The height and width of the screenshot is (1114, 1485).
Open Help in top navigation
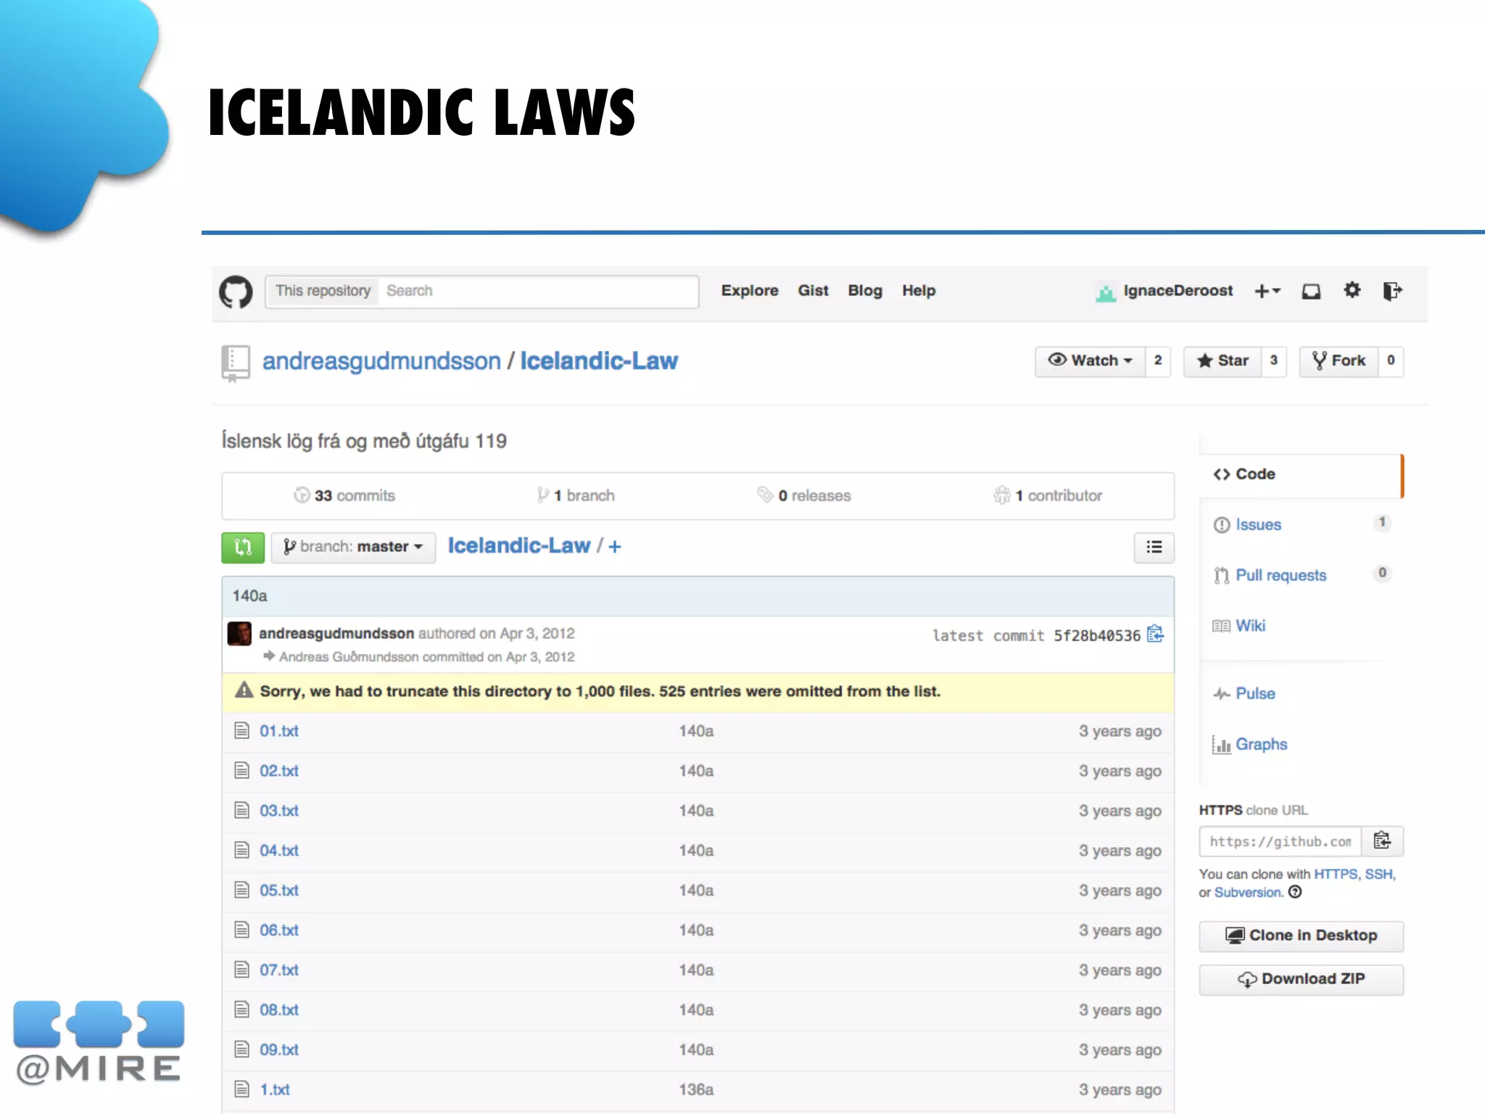tap(919, 291)
